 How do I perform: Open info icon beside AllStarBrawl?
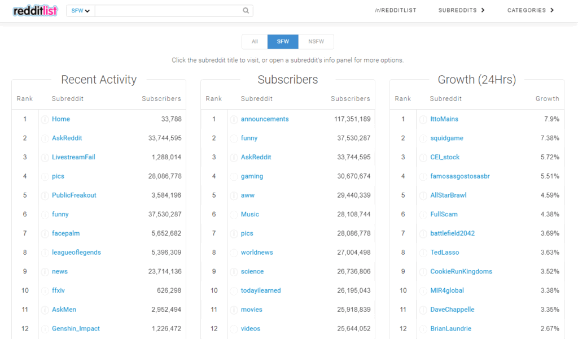click(423, 195)
